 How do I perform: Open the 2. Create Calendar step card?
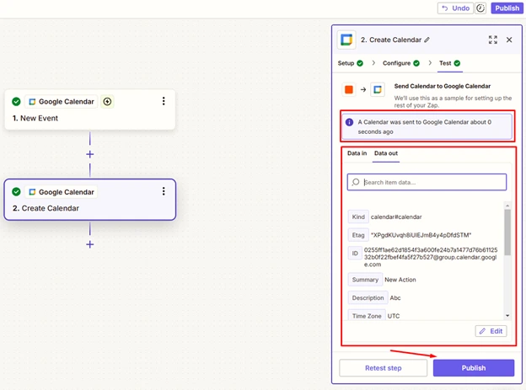coord(90,200)
